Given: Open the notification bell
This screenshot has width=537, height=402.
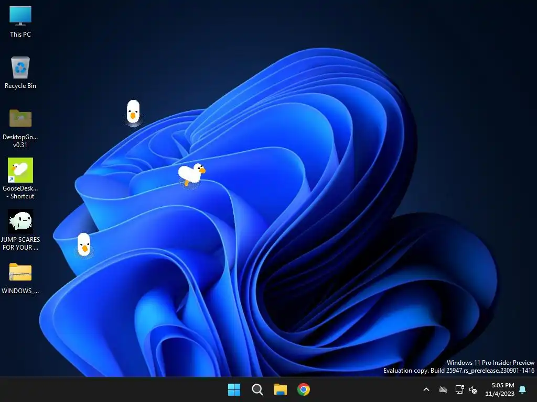Looking at the screenshot, I should coord(523,389).
